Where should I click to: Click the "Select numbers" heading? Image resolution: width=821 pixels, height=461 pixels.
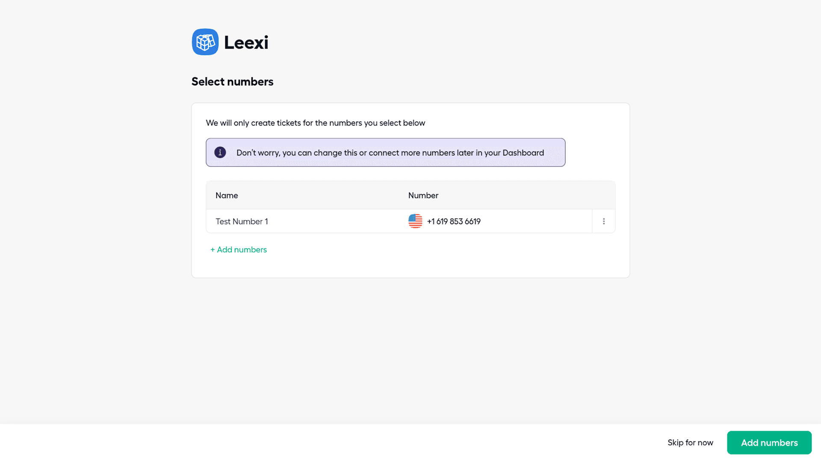pyautogui.click(x=232, y=82)
